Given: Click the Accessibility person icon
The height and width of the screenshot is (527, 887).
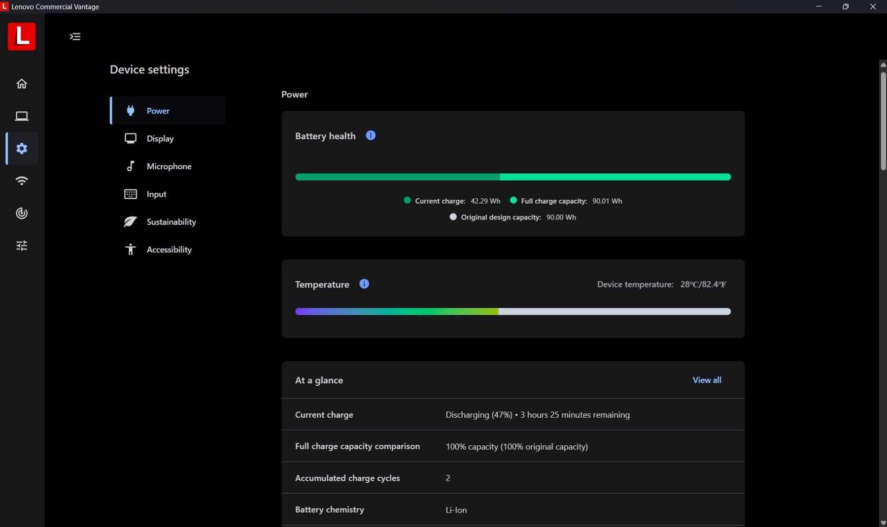Looking at the screenshot, I should 131,249.
